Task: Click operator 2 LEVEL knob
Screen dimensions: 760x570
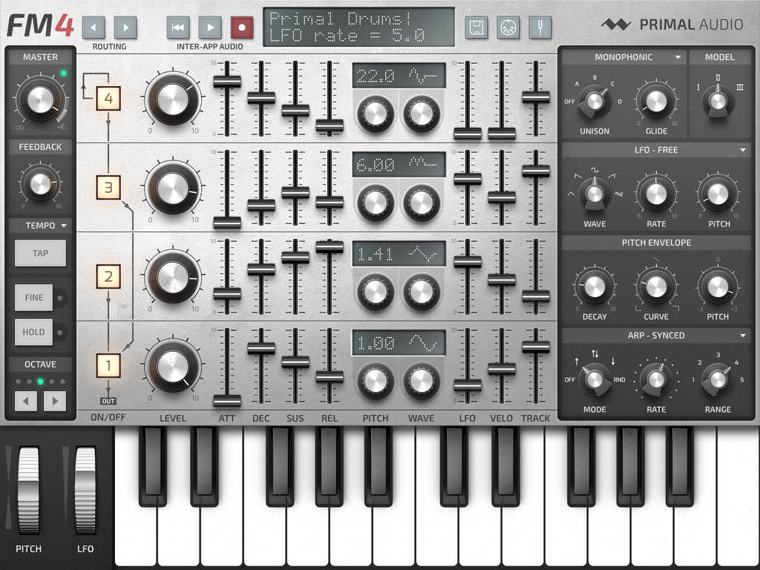Action: point(172,278)
